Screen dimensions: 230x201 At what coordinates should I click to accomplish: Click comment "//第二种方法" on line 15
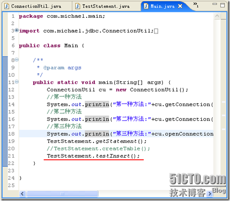[x=64, y=111]
